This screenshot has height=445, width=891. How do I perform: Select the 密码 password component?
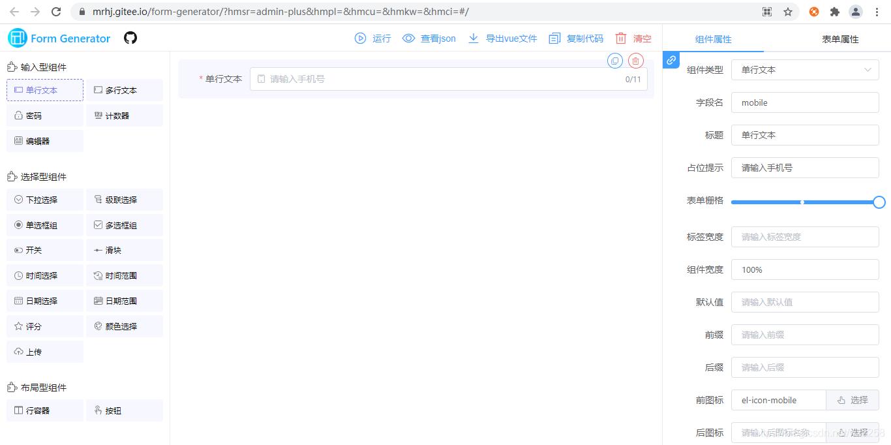tap(44, 115)
